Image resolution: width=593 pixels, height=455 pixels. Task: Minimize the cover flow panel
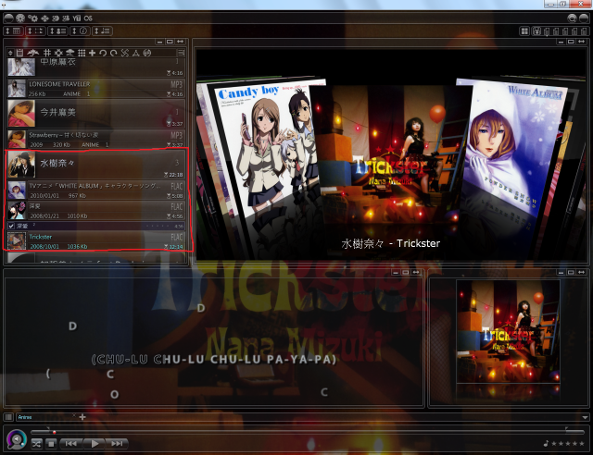(561, 42)
